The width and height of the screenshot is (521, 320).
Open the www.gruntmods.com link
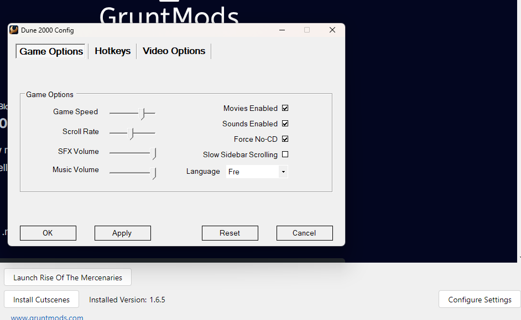(47, 317)
